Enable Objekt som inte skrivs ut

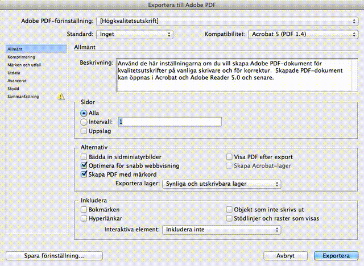coord(229,210)
